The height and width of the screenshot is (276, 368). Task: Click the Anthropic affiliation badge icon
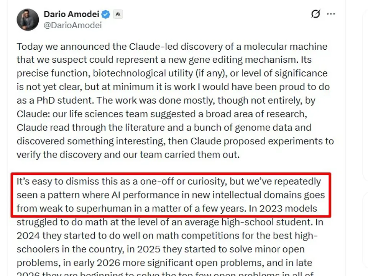click(x=118, y=14)
